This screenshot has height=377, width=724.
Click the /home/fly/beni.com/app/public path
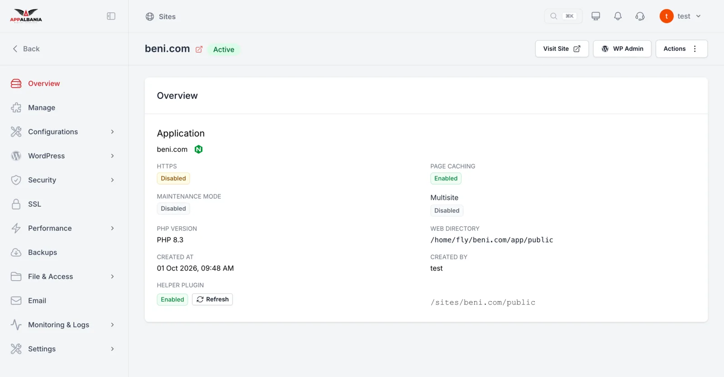point(492,240)
